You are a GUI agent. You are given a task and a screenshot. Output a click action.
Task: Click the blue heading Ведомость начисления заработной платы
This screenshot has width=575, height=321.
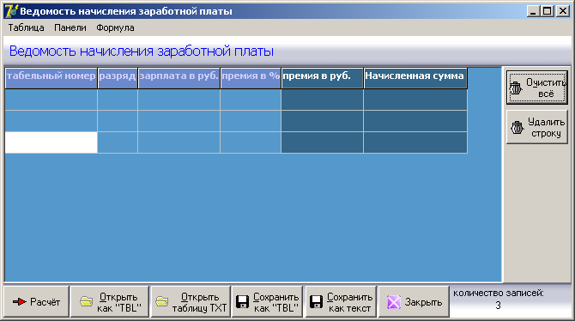(x=142, y=51)
